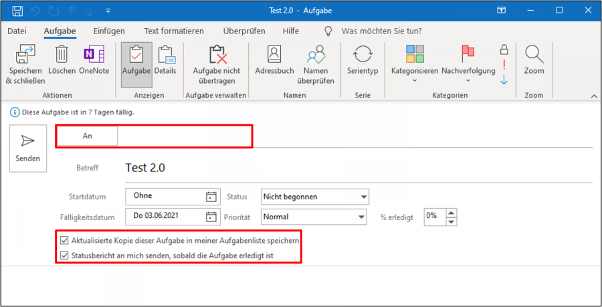Click 'Was möchten Sie tun?' search box

click(x=382, y=31)
